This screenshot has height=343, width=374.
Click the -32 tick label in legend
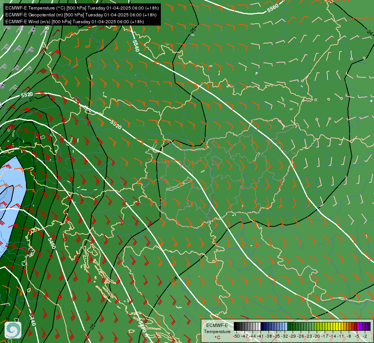[x=285, y=336]
